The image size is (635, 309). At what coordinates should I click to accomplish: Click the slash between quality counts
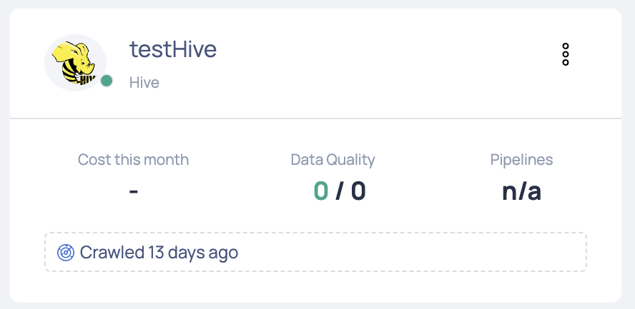point(340,191)
